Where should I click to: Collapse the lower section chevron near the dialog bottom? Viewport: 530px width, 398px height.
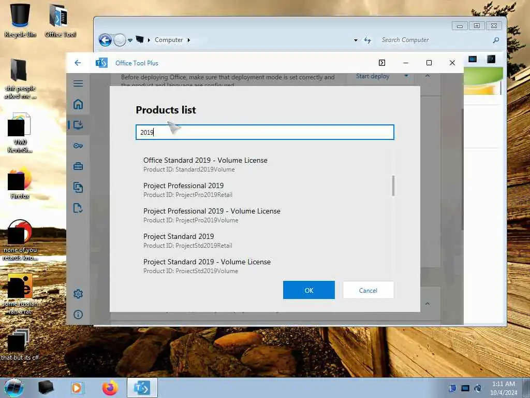click(428, 304)
